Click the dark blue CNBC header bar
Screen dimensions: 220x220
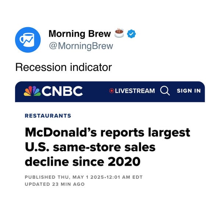coord(110,91)
